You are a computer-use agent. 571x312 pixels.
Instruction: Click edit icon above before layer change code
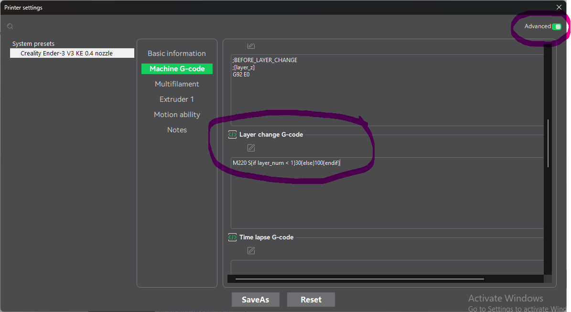[x=251, y=45]
